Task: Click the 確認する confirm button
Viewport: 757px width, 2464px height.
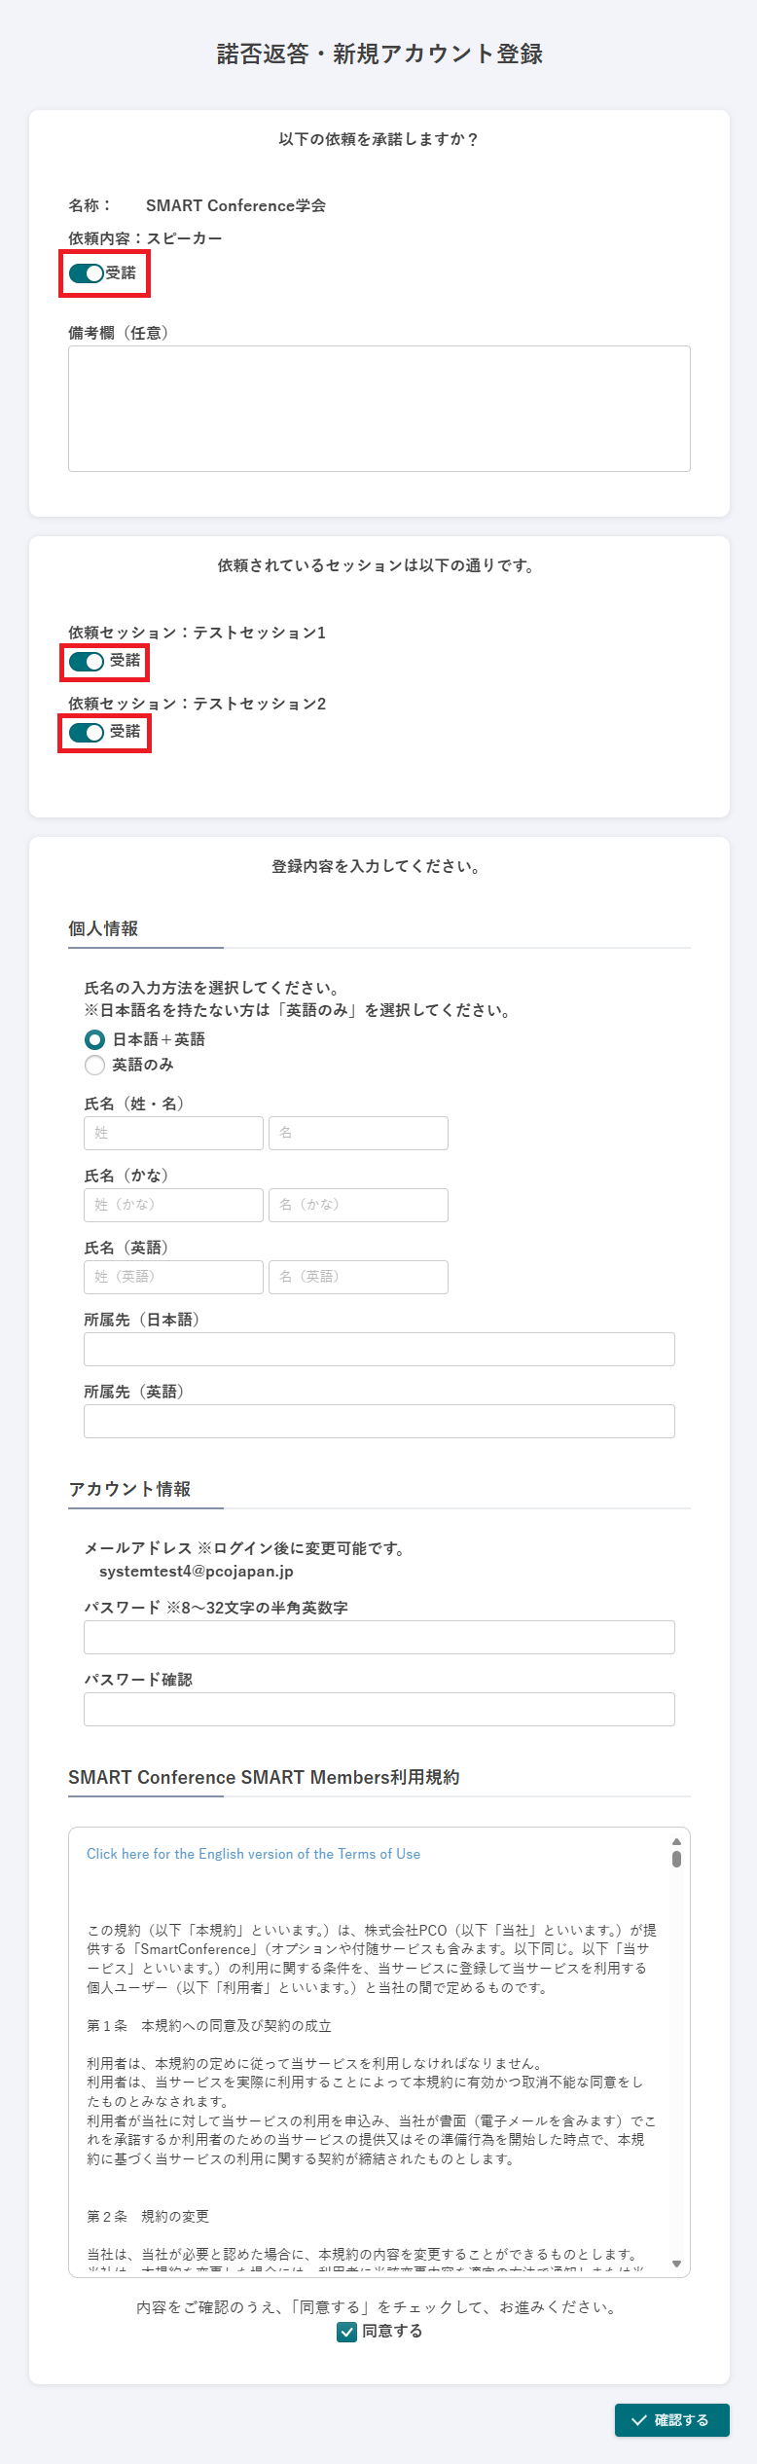Action: [x=671, y=2420]
